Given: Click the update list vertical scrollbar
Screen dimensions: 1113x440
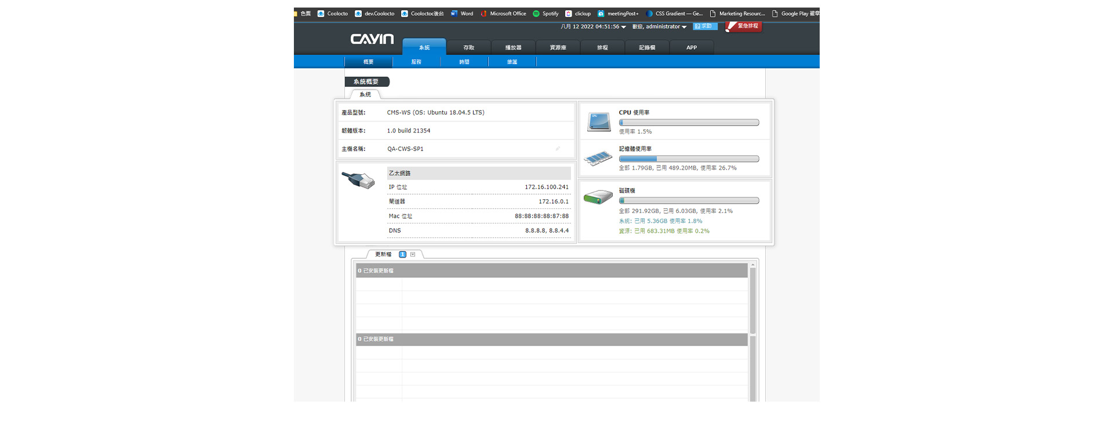Looking at the screenshot, I should [752, 301].
